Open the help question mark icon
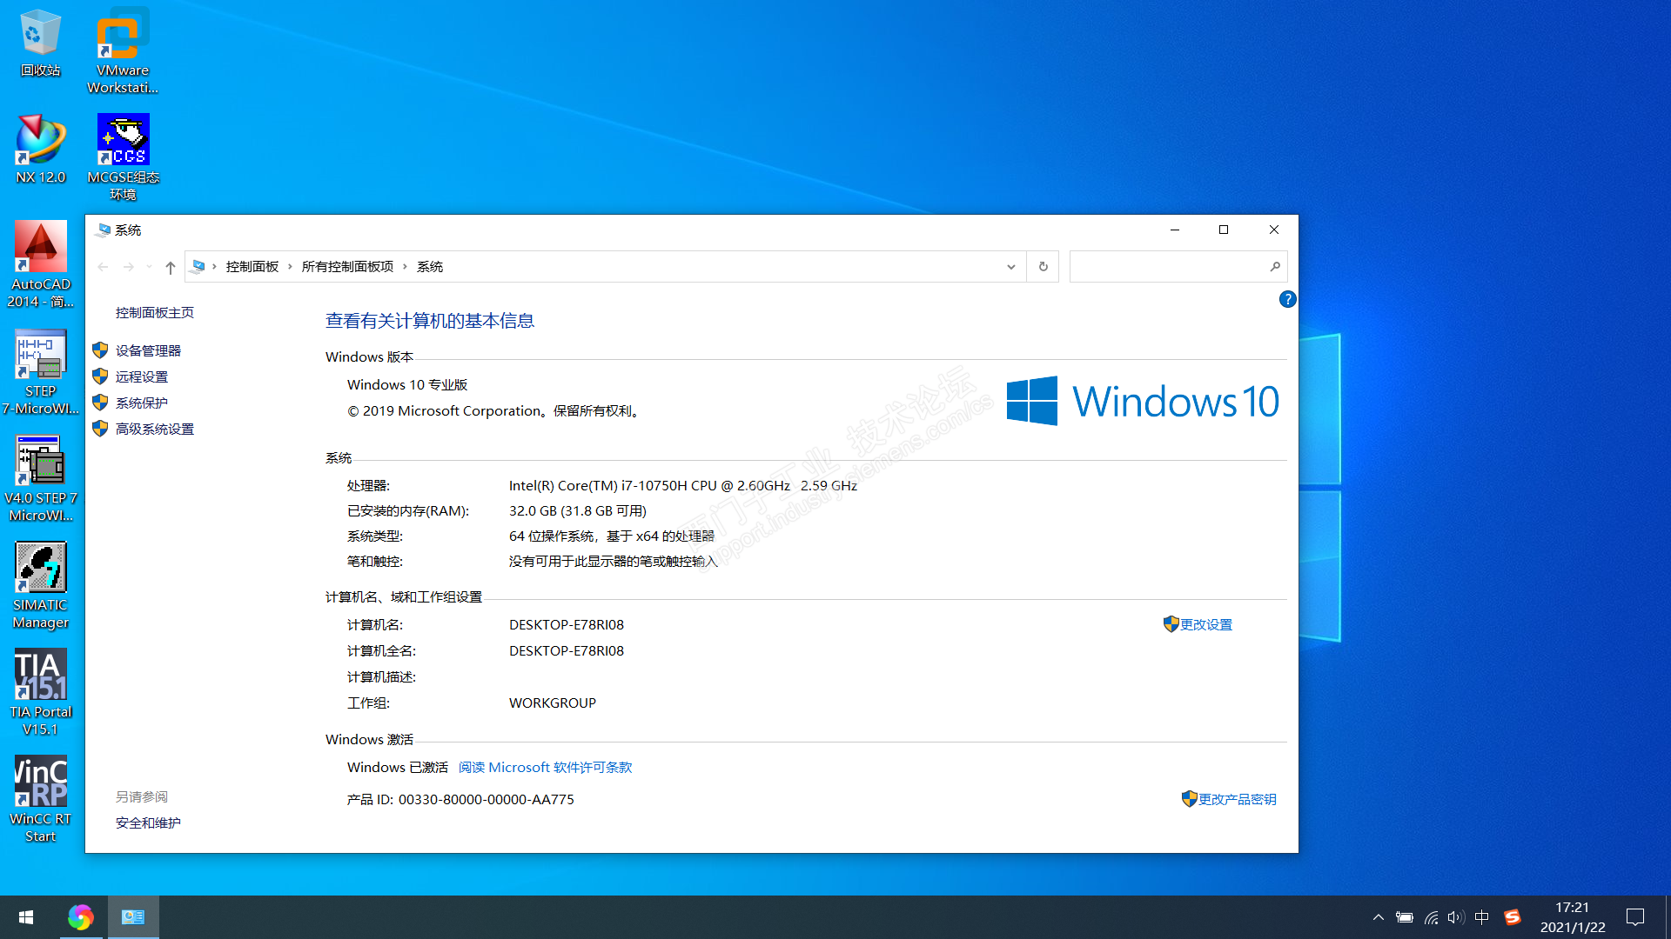This screenshot has width=1671, height=939. (1287, 299)
